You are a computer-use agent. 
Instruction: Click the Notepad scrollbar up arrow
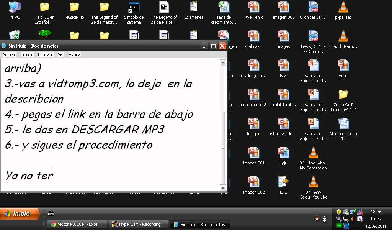(223, 62)
